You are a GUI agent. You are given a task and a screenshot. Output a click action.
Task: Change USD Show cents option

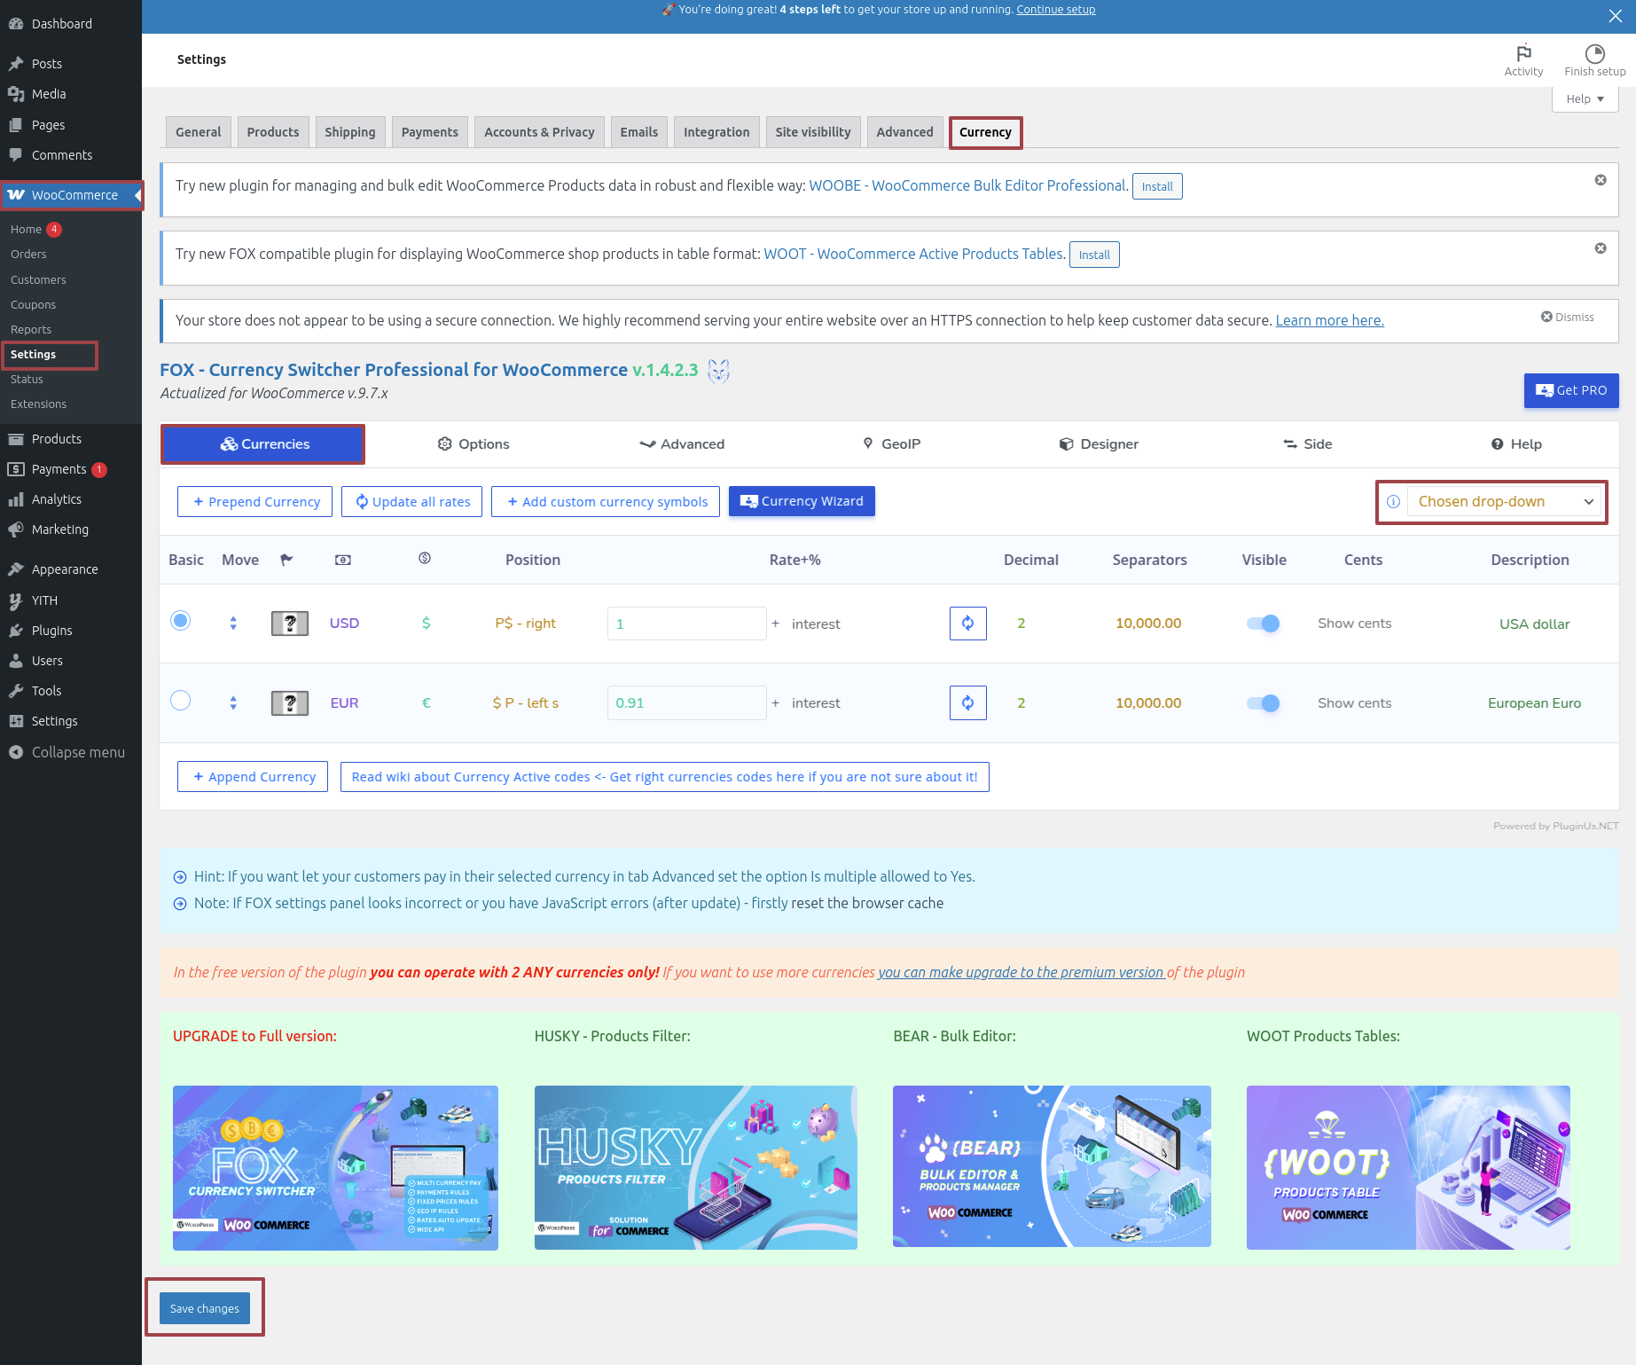click(x=1354, y=624)
